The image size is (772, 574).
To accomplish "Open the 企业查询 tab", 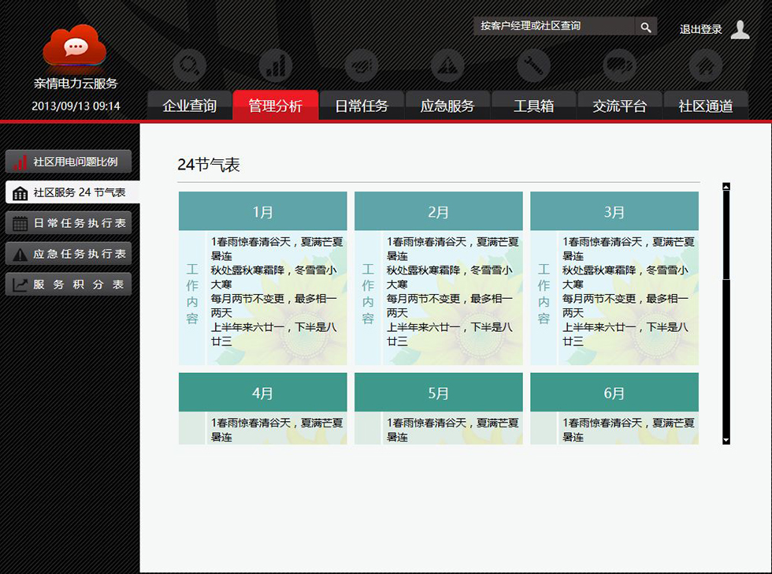I will click(190, 106).
